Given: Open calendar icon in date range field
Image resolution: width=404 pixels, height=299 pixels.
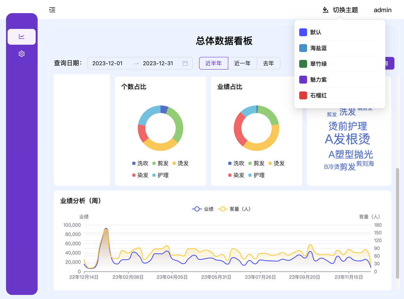Looking at the screenshot, I should coord(185,63).
